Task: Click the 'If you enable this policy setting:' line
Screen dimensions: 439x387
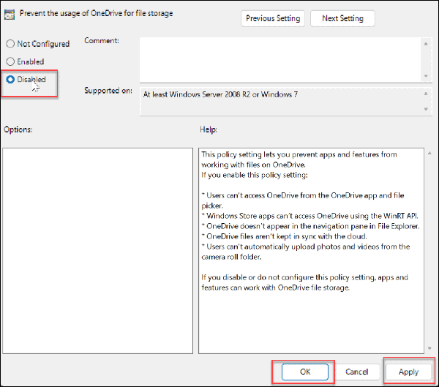Action: (x=255, y=175)
